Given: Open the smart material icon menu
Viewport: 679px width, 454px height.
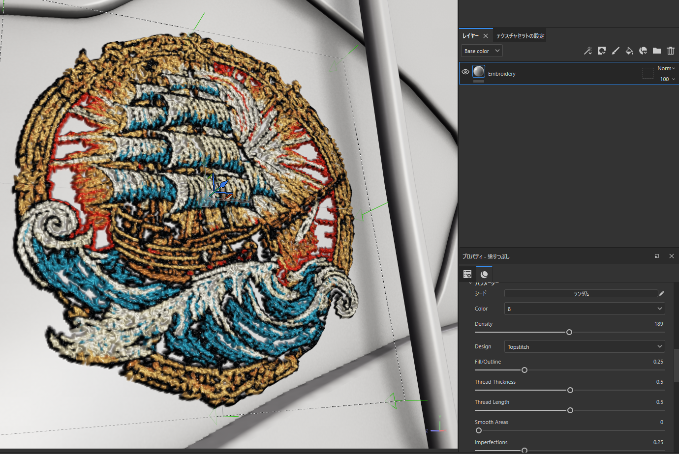Looking at the screenshot, I should [643, 51].
